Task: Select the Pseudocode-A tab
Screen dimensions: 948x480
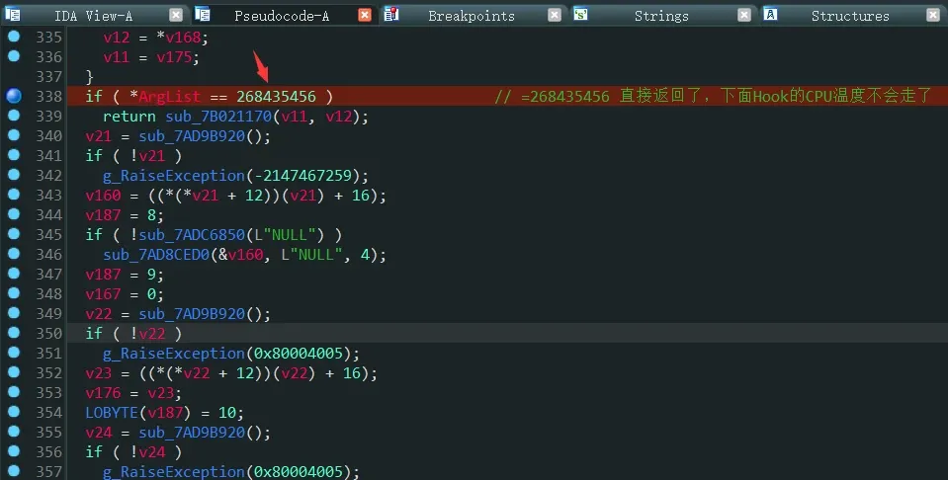Action: tap(282, 16)
